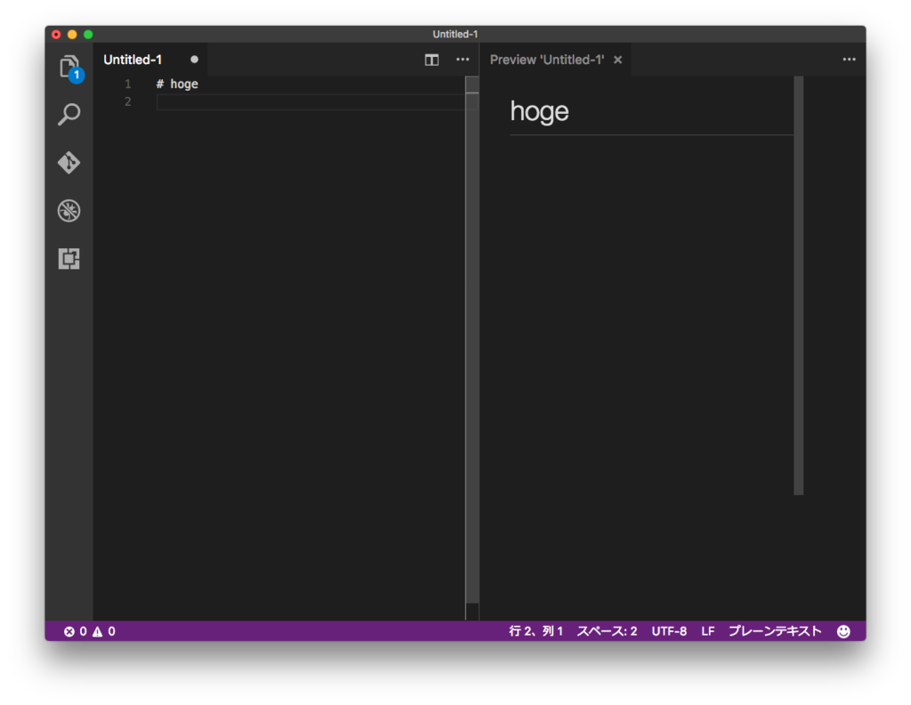Image resolution: width=911 pixels, height=705 pixels.
Task: Open the Explorer view in activity bar
Action: coord(69,68)
